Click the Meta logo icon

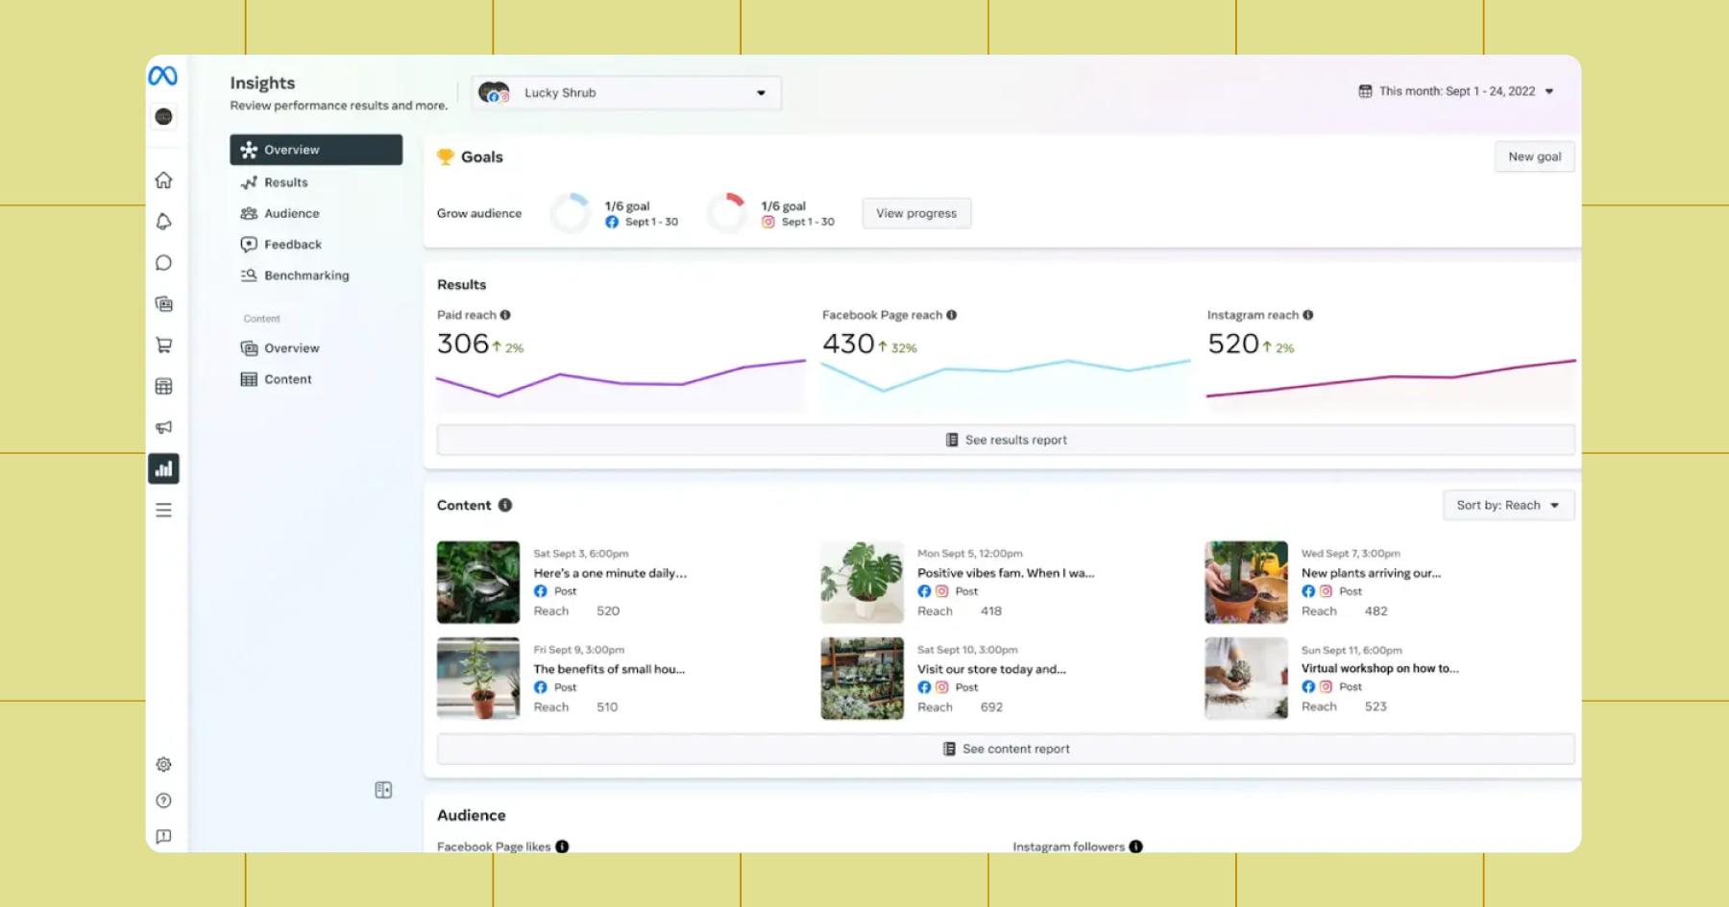click(x=162, y=76)
